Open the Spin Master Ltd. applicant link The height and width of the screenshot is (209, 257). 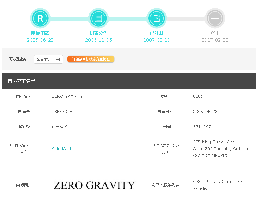pyautogui.click(x=68, y=149)
